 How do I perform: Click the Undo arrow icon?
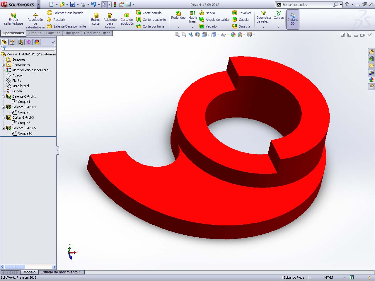coord(93,4)
